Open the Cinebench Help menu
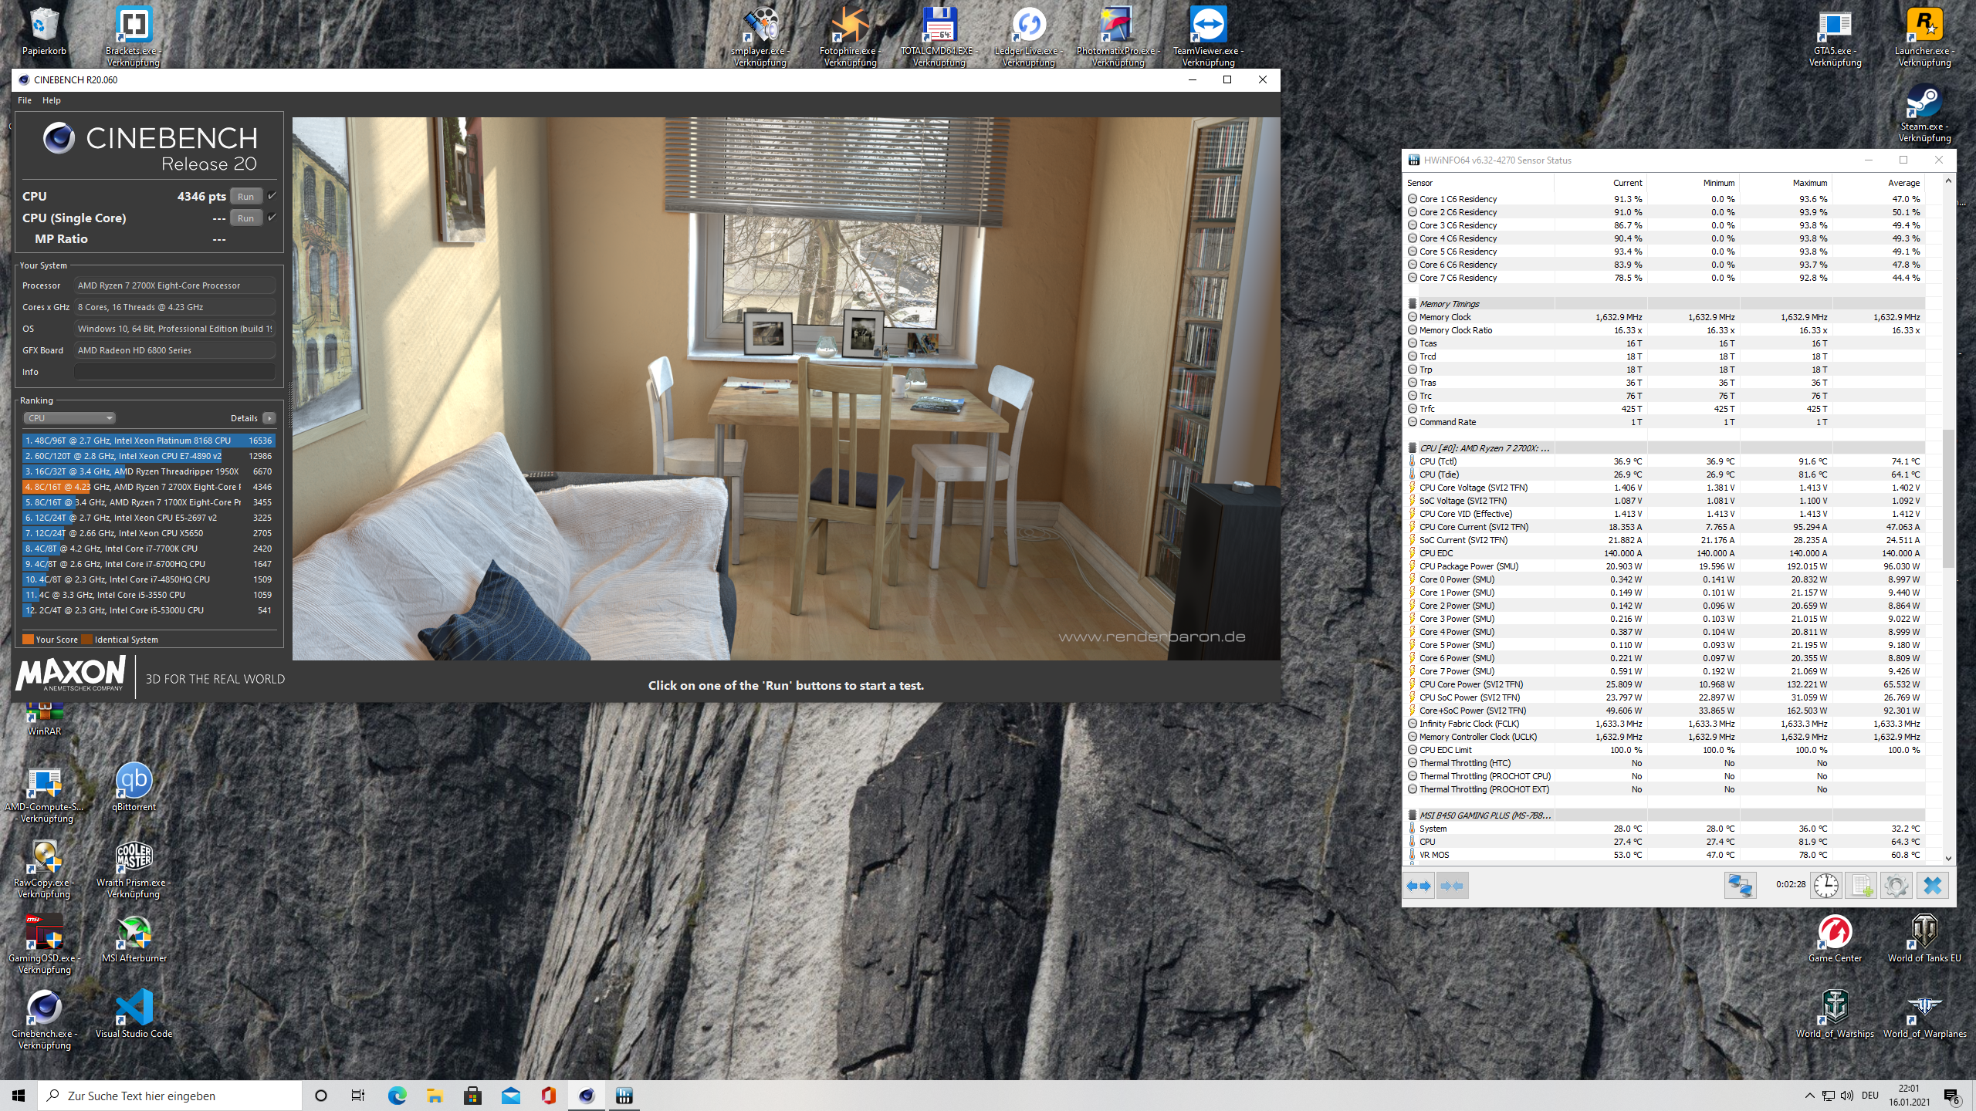1976x1111 pixels. pyautogui.click(x=52, y=100)
